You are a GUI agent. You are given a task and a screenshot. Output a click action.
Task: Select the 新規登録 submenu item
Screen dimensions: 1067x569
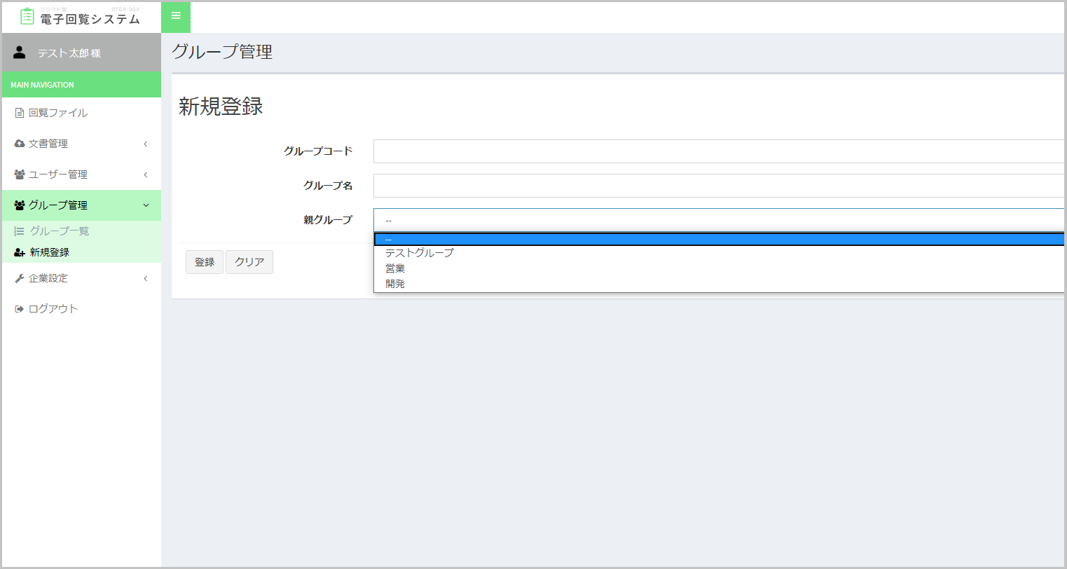click(49, 252)
